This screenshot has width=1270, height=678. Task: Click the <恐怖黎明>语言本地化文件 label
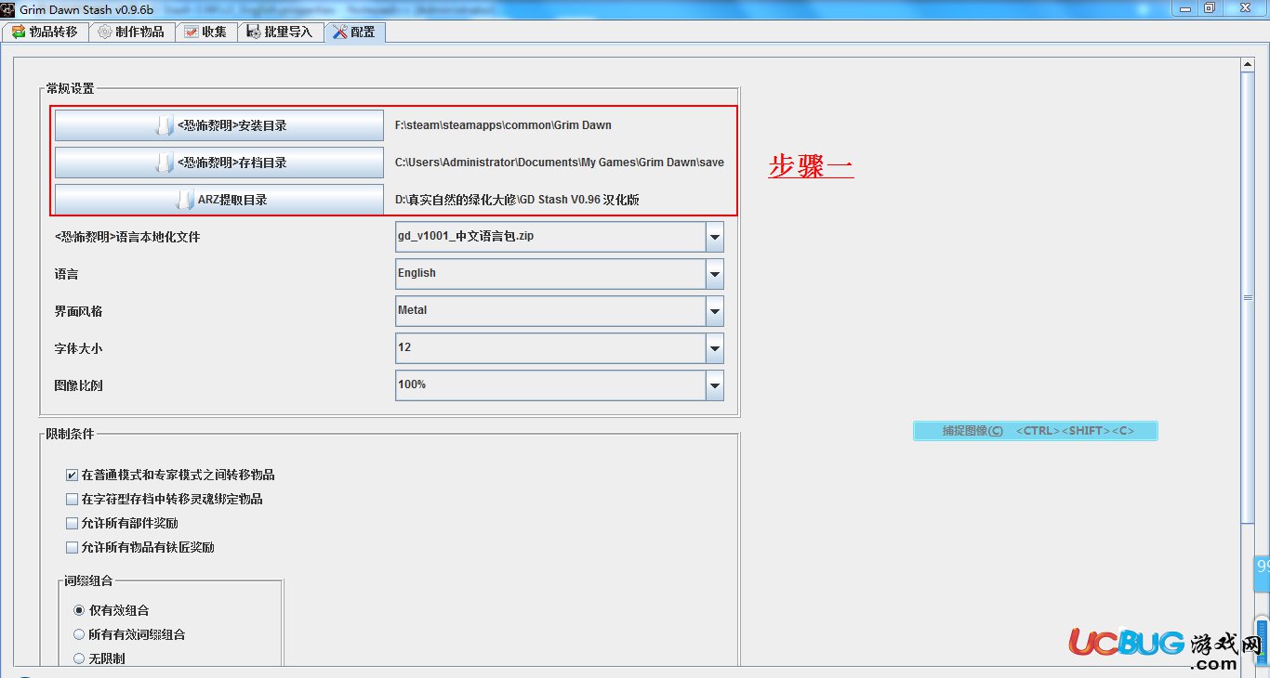pos(127,237)
